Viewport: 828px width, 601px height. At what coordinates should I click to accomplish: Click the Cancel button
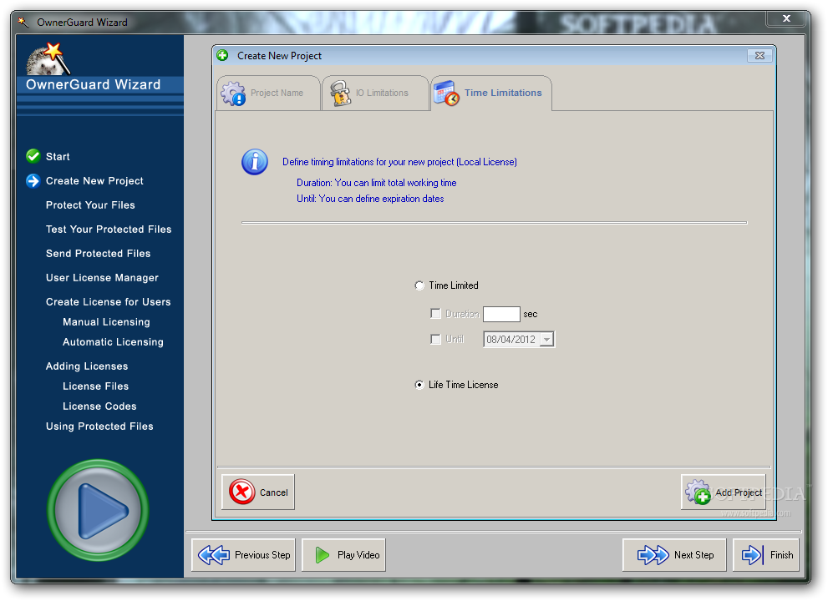click(x=258, y=492)
